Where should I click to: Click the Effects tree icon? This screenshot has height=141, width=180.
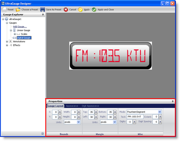point(11,45)
